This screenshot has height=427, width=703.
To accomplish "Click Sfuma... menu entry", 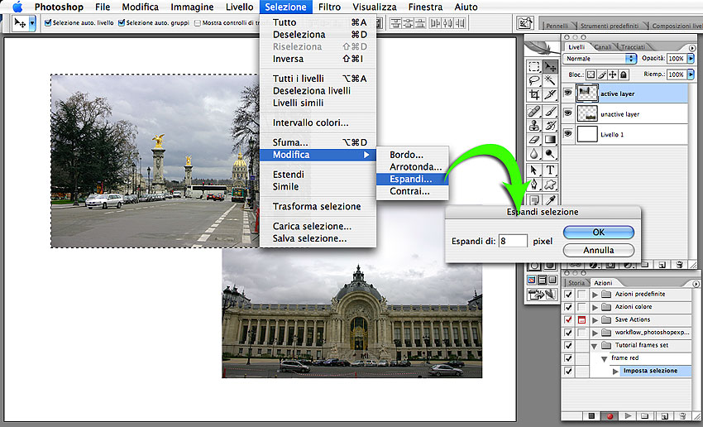I will pos(318,142).
